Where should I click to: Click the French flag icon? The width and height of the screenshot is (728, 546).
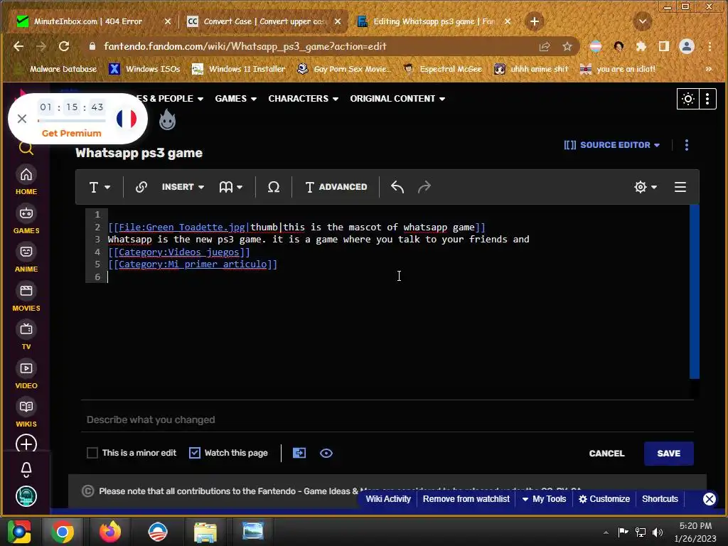pyautogui.click(x=127, y=119)
